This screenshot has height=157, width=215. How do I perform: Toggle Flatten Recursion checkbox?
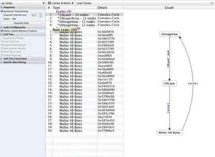[x=2, y=55]
